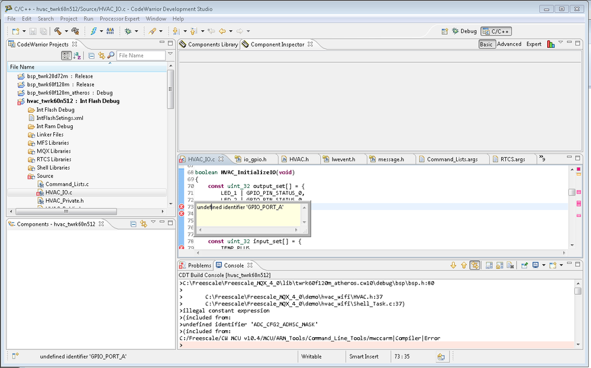This screenshot has height=368, width=591.
Task: Click the hammer Build icon in toolbar
Action: pos(57,31)
